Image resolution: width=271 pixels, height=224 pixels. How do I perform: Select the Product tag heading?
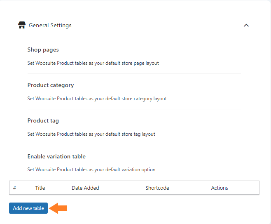click(x=43, y=121)
